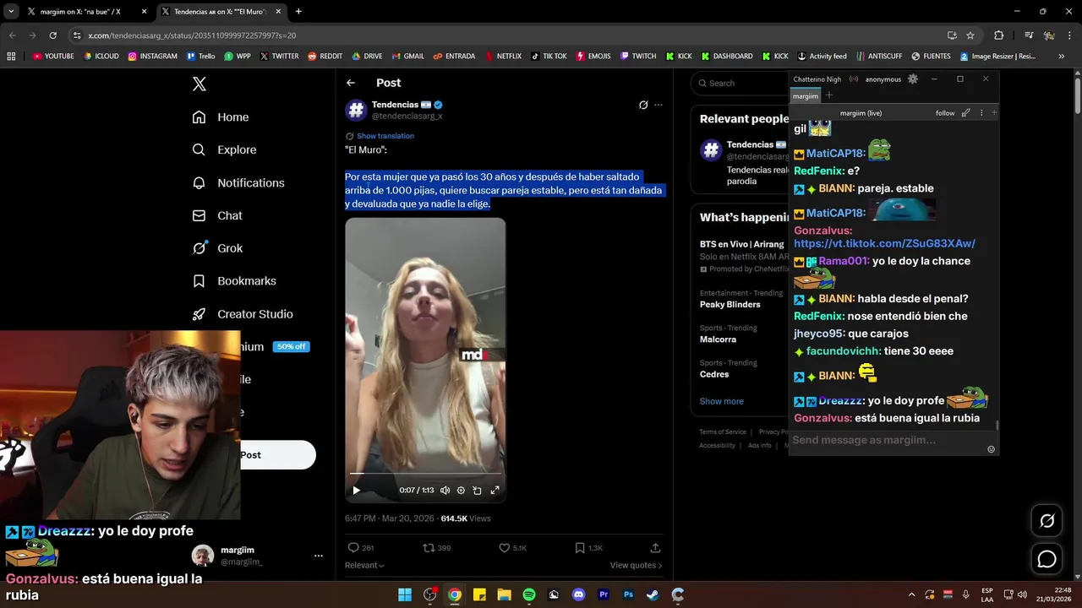Image resolution: width=1082 pixels, height=608 pixels.
Task: Open Grok in X sidebar
Action: coord(217,248)
